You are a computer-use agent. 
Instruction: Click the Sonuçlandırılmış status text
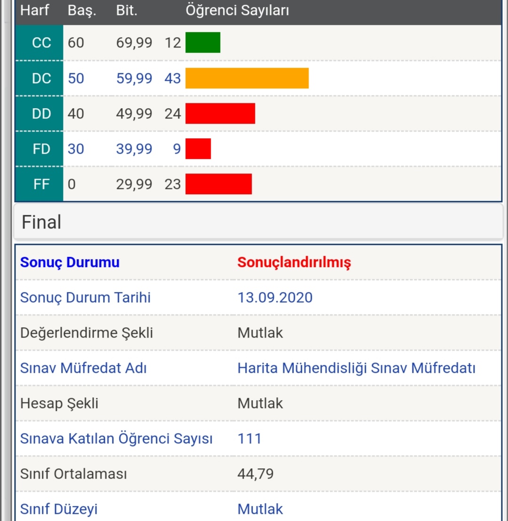[x=294, y=262]
